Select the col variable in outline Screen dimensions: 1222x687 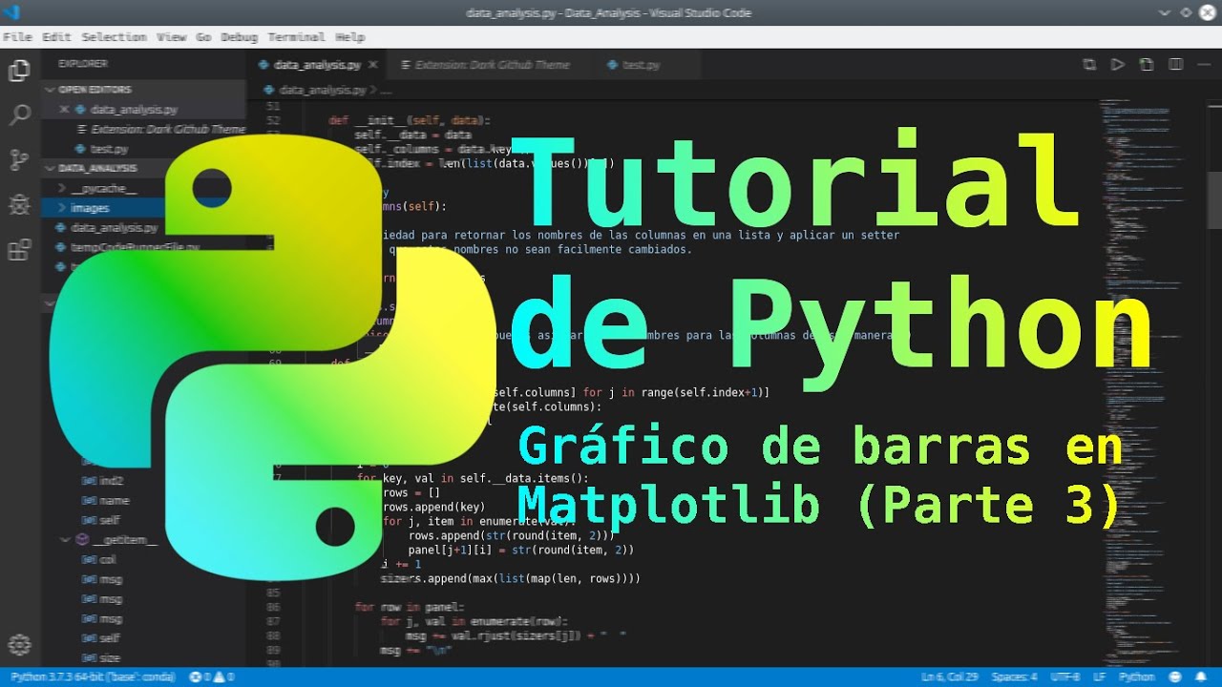[x=108, y=560]
